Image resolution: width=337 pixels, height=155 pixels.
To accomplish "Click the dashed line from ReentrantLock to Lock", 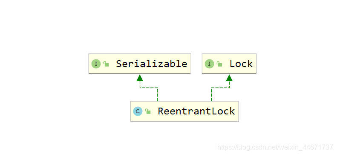I will coord(211,94).
